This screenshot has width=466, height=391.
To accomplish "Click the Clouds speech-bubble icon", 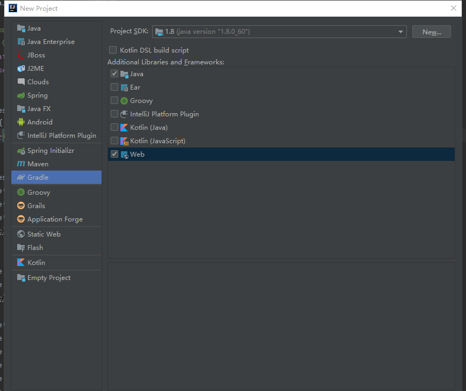I will (x=21, y=82).
